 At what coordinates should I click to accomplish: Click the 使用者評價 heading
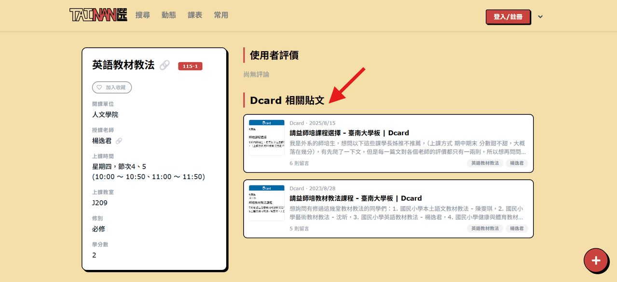(x=274, y=55)
